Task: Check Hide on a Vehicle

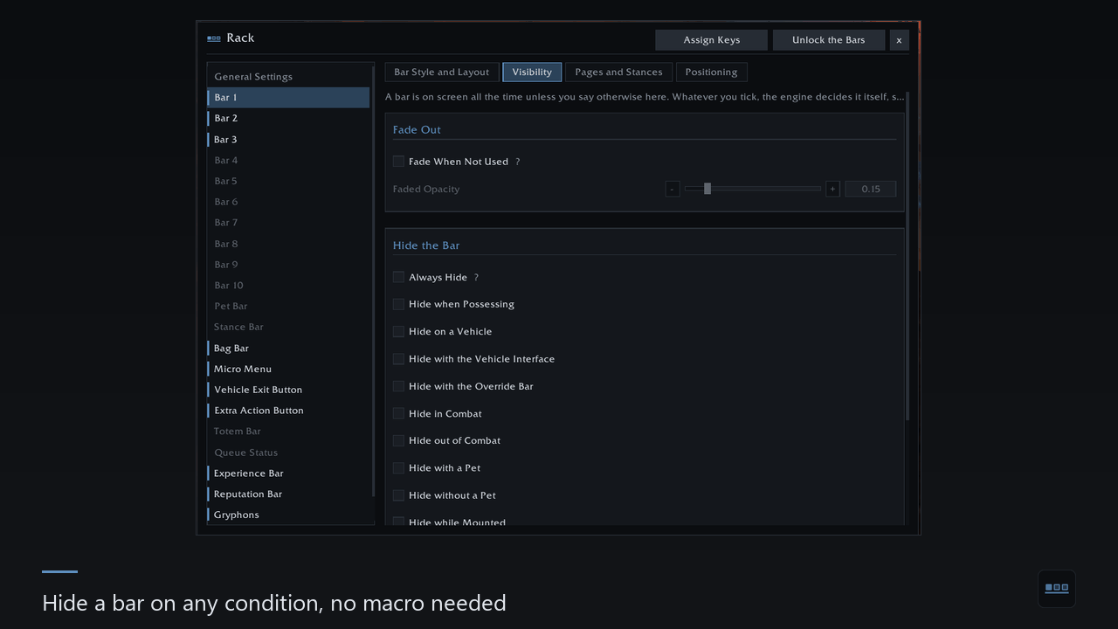Action: (398, 331)
